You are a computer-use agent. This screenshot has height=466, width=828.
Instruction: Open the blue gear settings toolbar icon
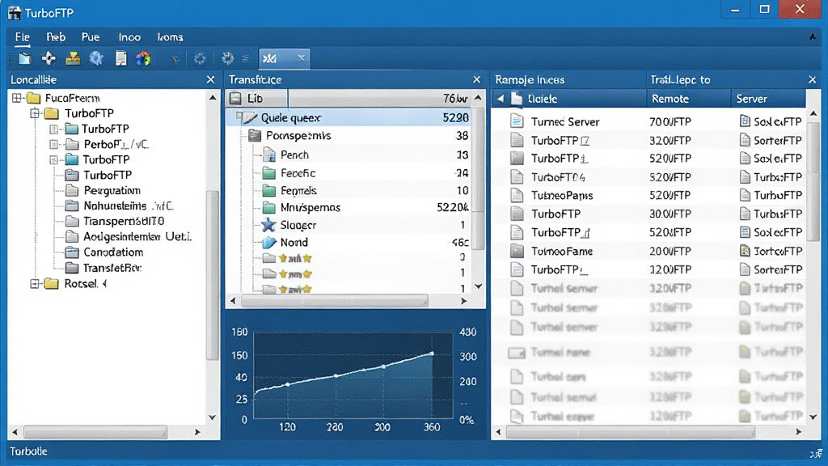point(96,58)
